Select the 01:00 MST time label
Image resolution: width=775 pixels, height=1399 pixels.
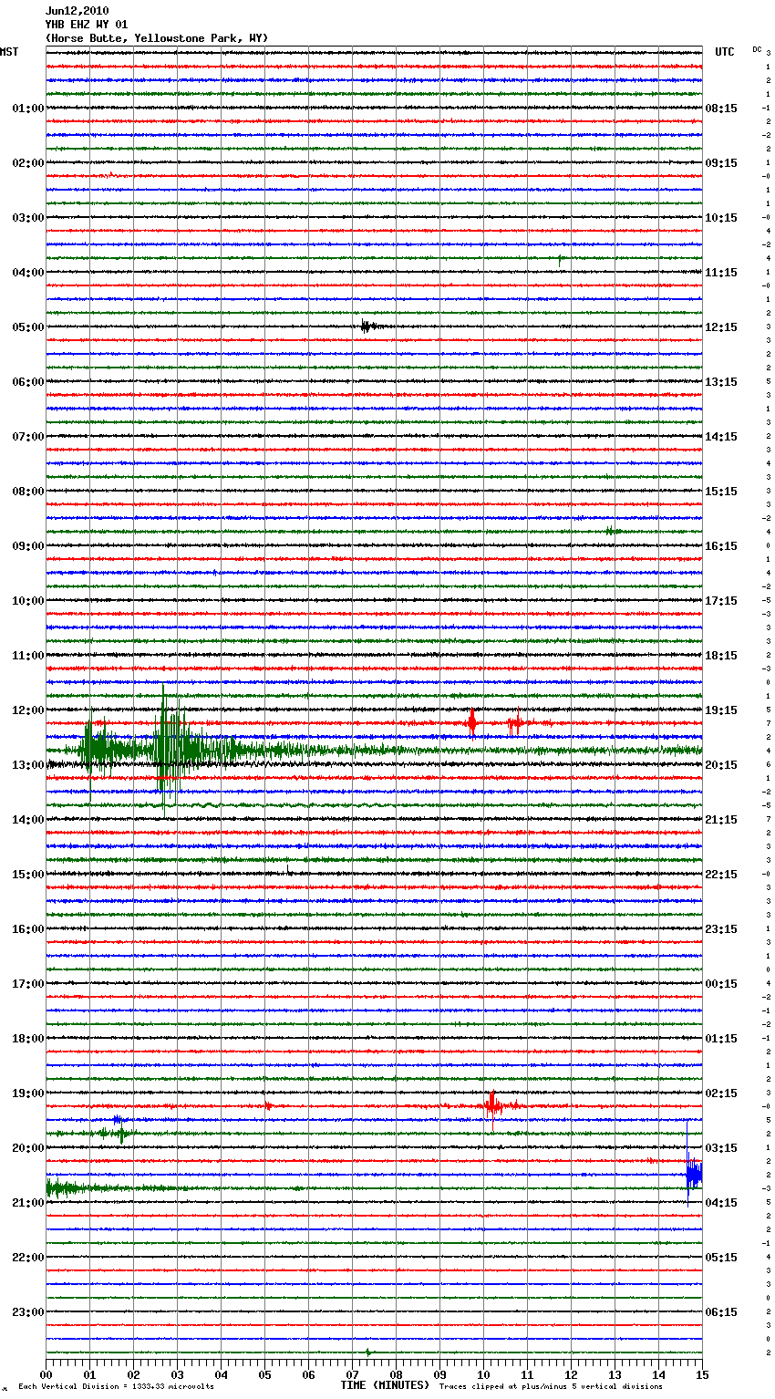point(27,109)
